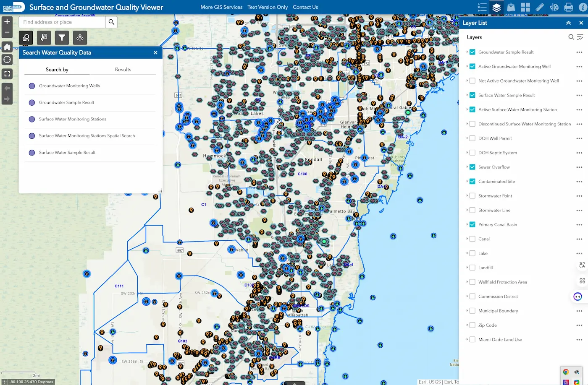Go to next map extent arrow
Screen dimensions: 588x385
(7, 99)
